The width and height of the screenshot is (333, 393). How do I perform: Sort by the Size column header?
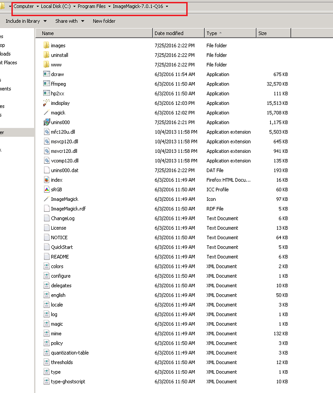(x=274, y=33)
